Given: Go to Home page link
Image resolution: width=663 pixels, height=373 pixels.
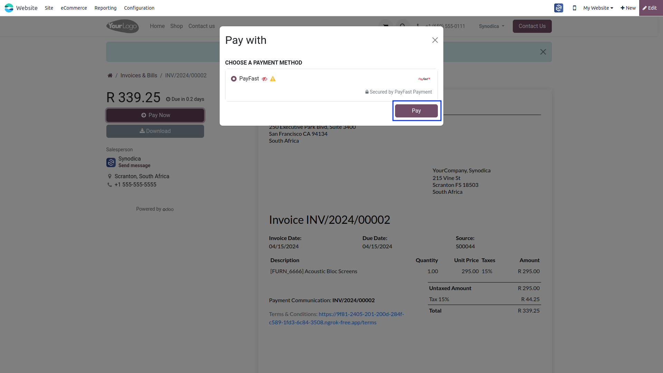Looking at the screenshot, I should pos(157,26).
